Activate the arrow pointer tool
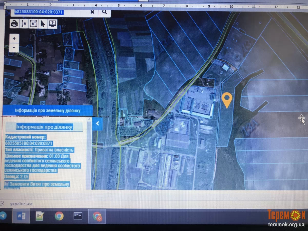The height and width of the screenshot is (231, 308). pyautogui.click(x=43, y=24)
